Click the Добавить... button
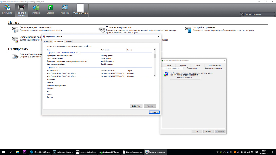This screenshot has width=276, height=155. (136, 106)
